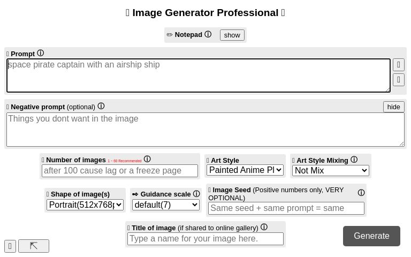Show Art Style Mixing info tooltip icon
Viewport: 411px width, 257px height.
(x=354, y=160)
